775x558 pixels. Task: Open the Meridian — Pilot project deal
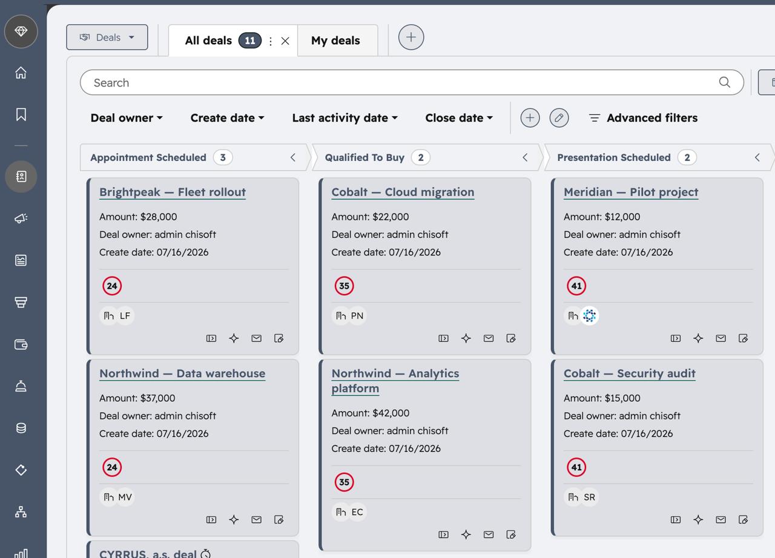(631, 192)
